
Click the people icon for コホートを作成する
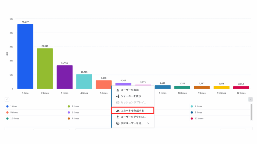click(x=118, y=111)
